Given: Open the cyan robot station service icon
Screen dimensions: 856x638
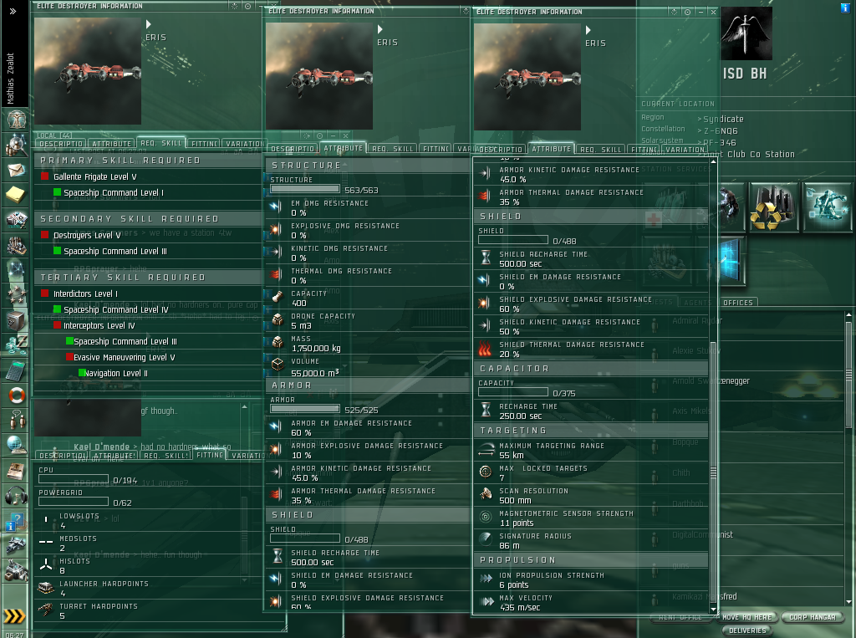Looking at the screenshot, I should [x=827, y=207].
